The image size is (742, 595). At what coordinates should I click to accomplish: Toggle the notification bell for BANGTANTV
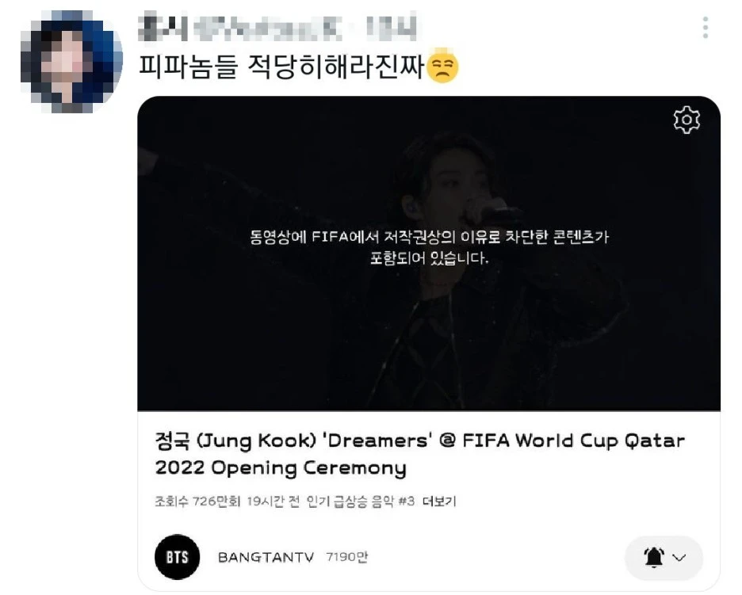(x=654, y=558)
